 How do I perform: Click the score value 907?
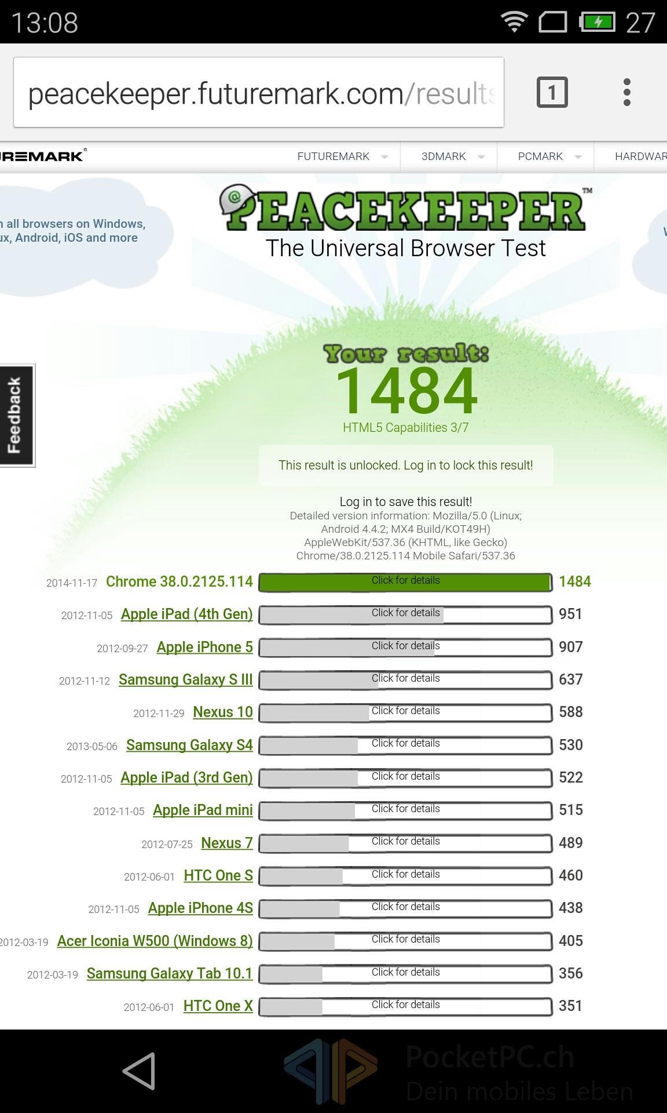(x=570, y=647)
